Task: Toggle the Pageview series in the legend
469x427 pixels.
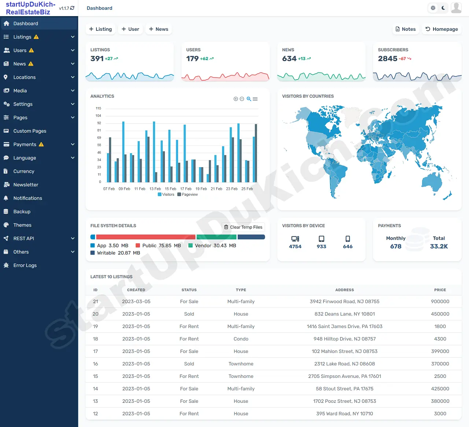Action: tap(187, 195)
